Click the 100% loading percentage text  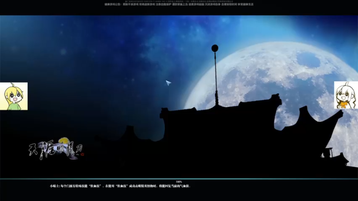pyautogui.click(x=179, y=182)
